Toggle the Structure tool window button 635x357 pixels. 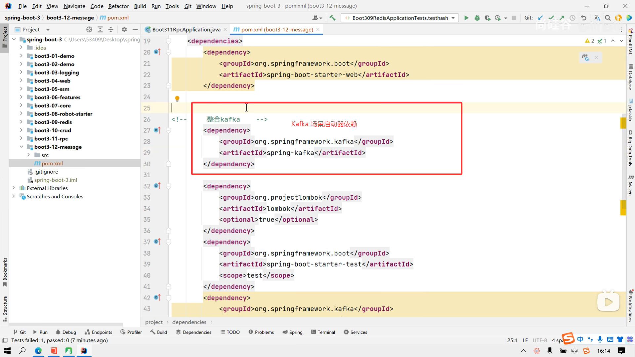point(5,308)
